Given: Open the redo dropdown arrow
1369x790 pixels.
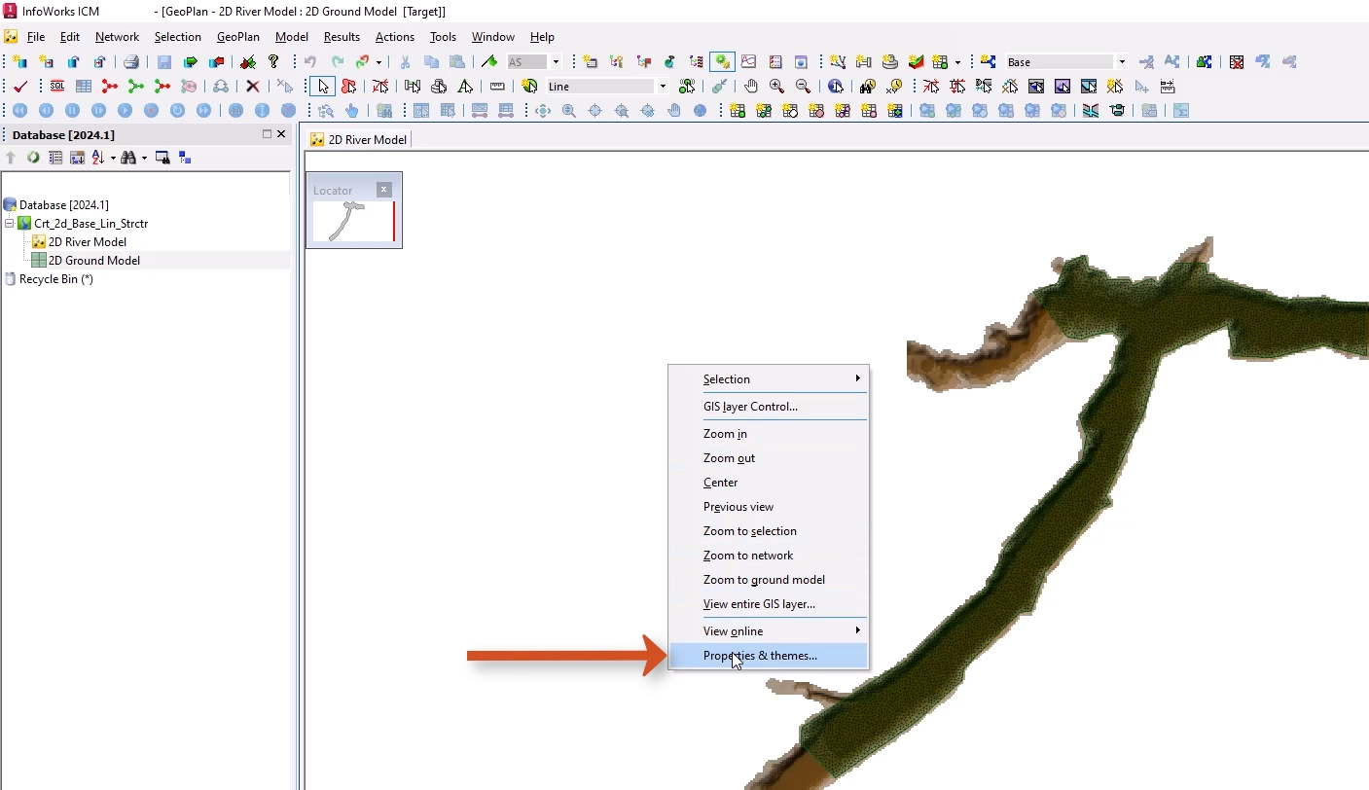Looking at the screenshot, I should pyautogui.click(x=378, y=62).
